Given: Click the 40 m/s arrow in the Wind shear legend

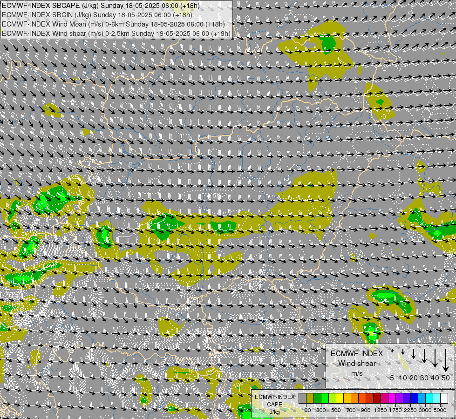Looking at the screenshot, I should pyautogui.click(x=435, y=358).
